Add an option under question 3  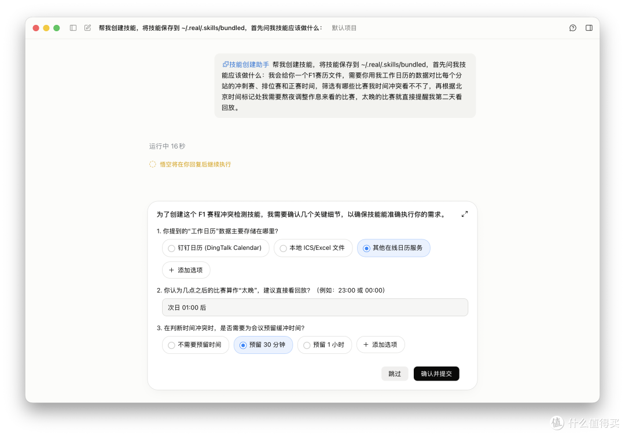pos(381,345)
